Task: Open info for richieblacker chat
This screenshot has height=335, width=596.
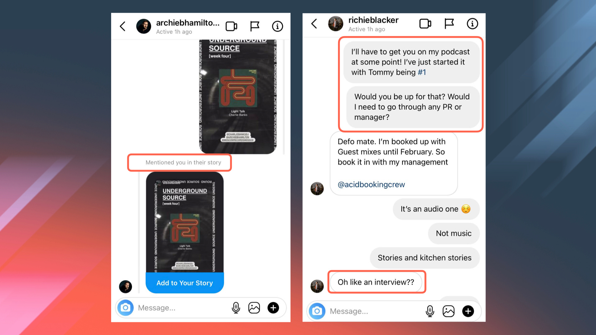Action: [x=472, y=24]
